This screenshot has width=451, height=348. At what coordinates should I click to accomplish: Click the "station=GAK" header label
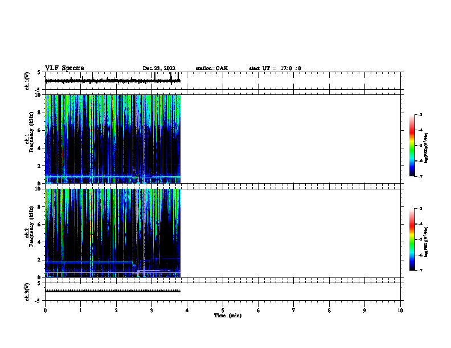click(x=212, y=68)
